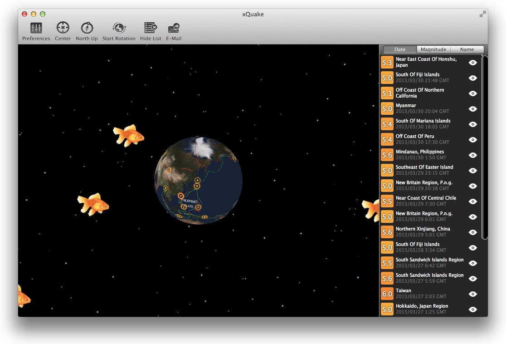Image resolution: width=506 pixels, height=344 pixels.
Task: Click the 5.6 badge for Mindanao, Philippines
Action: [387, 155]
